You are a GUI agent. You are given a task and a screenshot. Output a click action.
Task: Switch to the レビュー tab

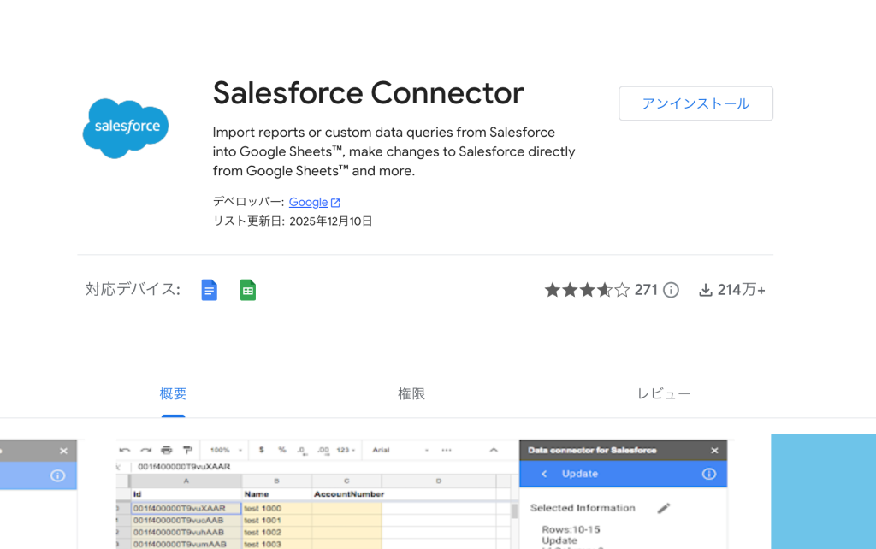[x=664, y=393]
